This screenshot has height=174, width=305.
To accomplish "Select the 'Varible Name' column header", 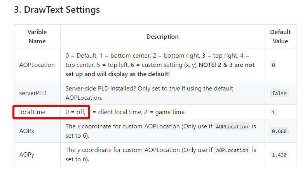I will point(37,36).
